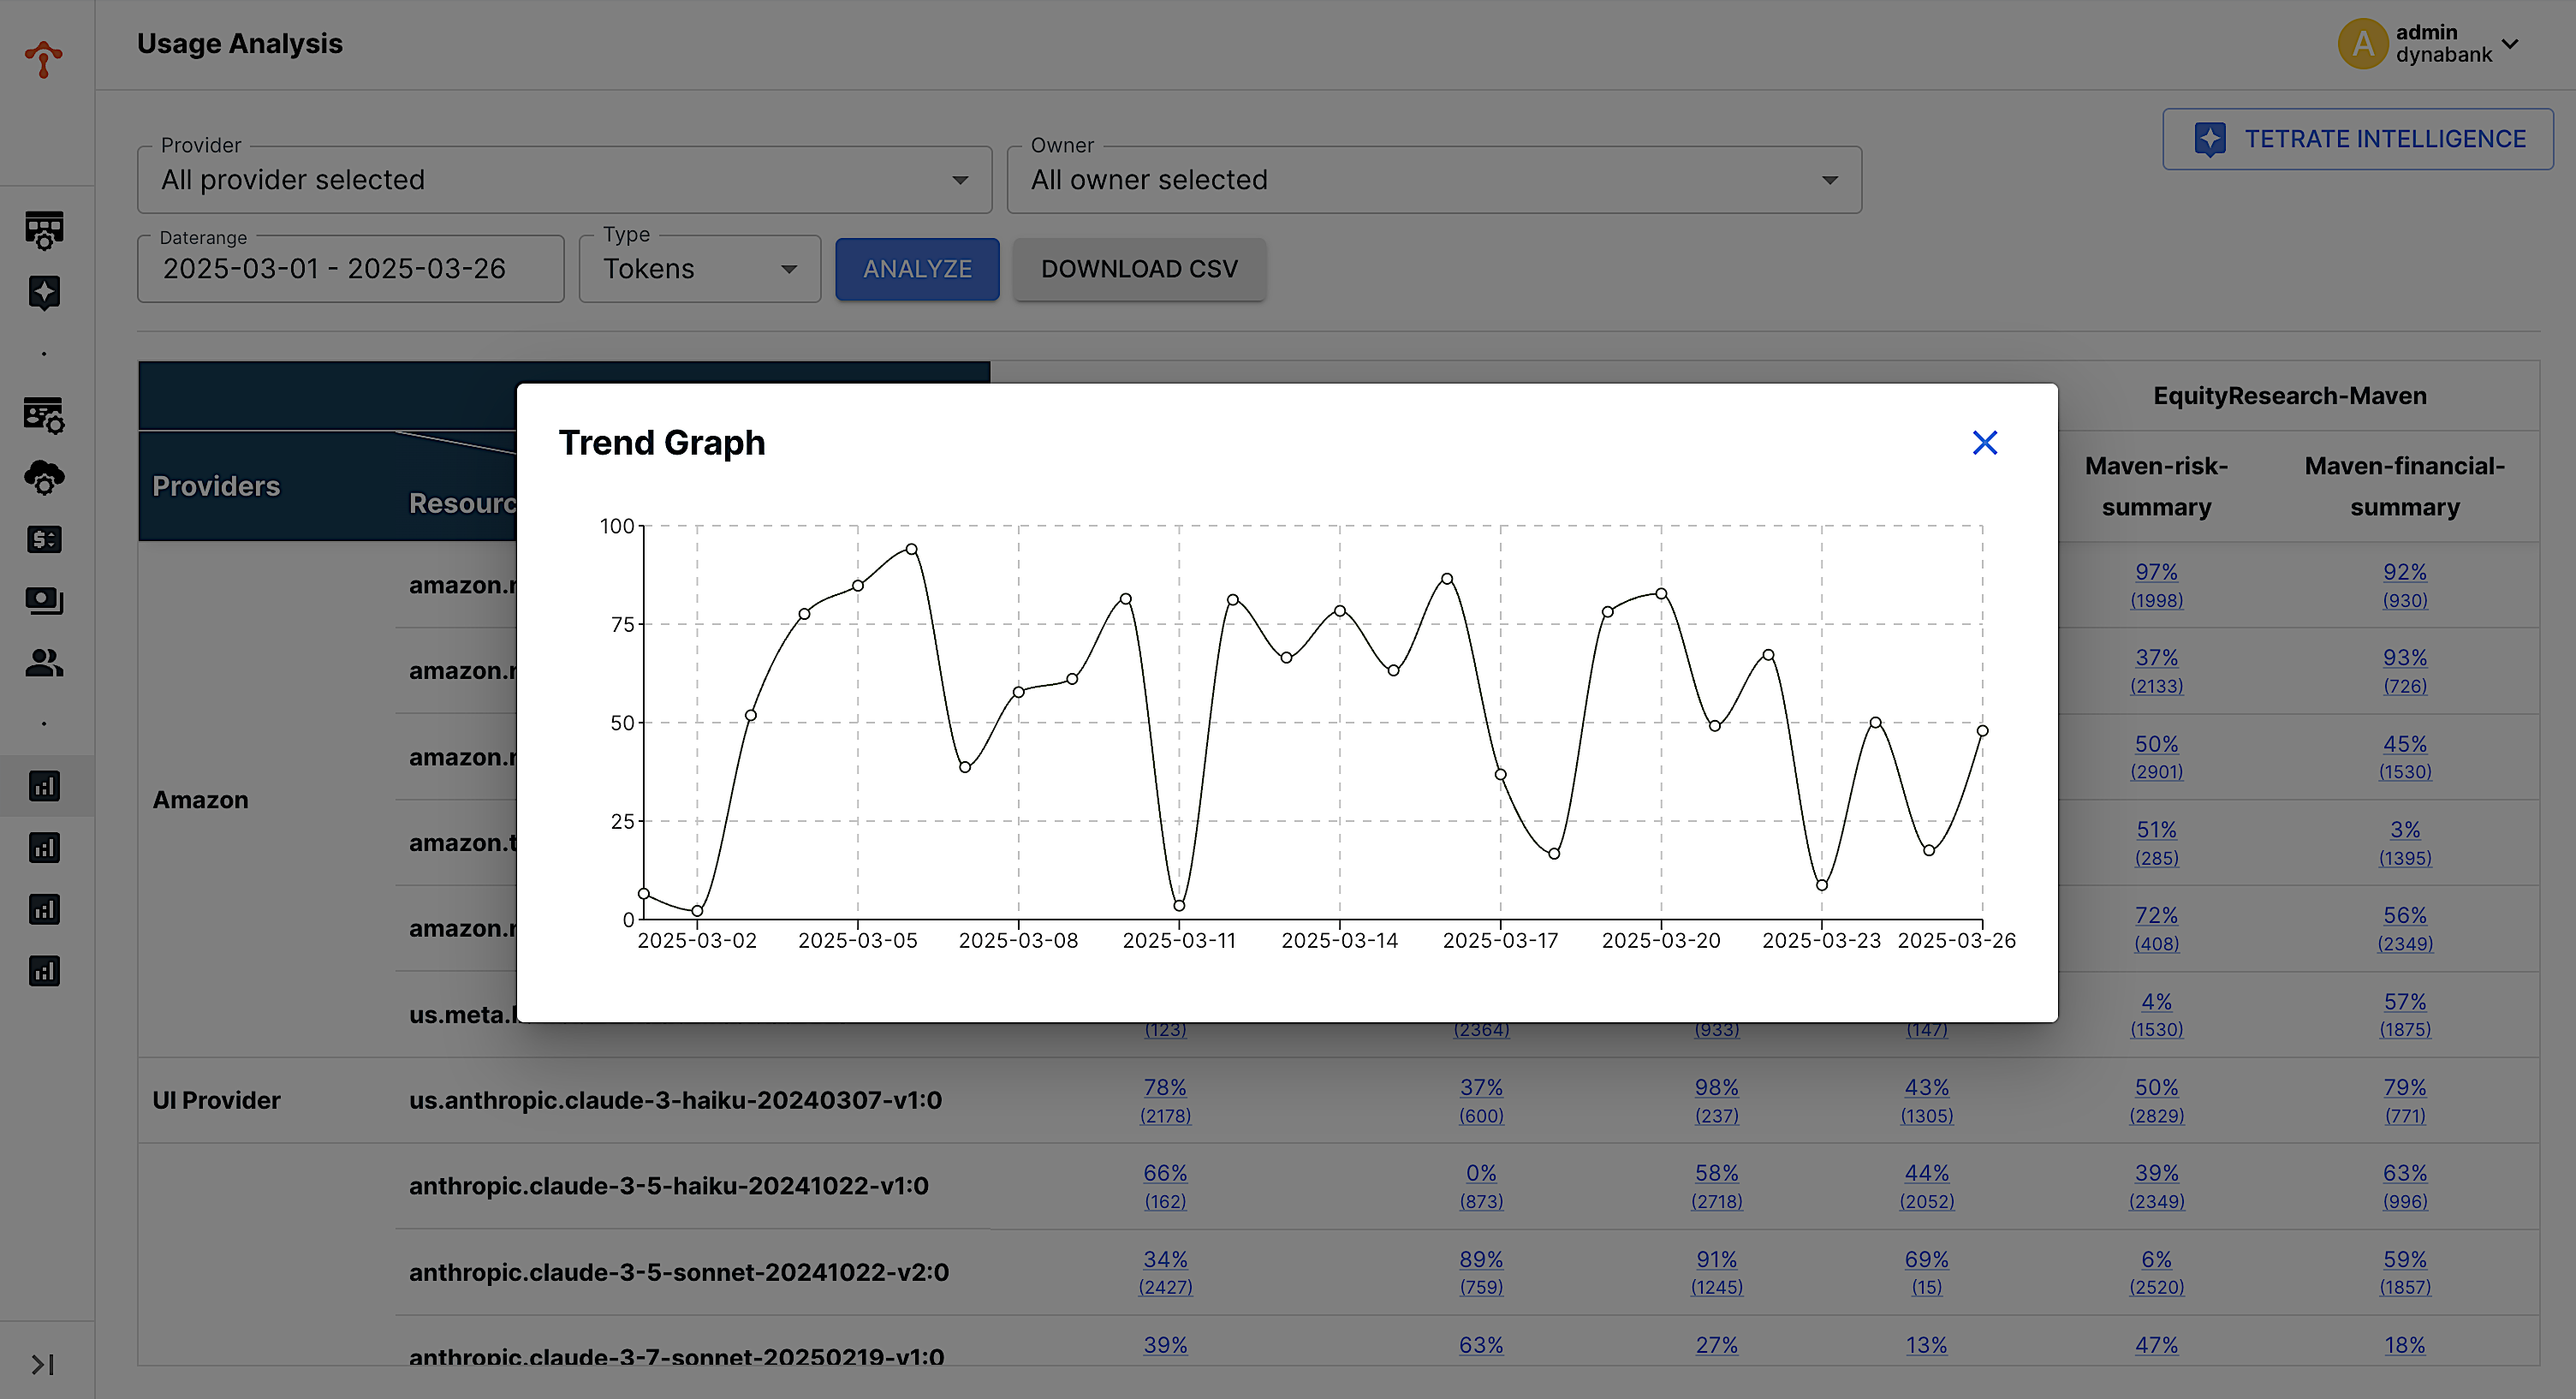Click the cloud gear sidebar icon

click(x=44, y=478)
